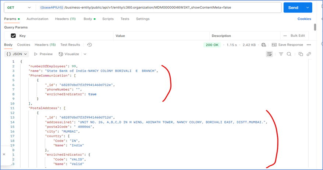Open the Cookies link

pos(304,19)
